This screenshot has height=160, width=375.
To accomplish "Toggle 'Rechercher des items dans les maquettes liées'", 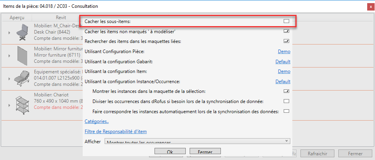I will pos(286,41).
